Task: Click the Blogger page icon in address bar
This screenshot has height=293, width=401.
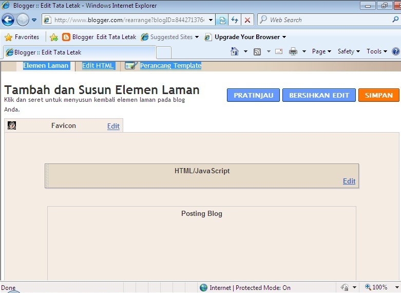Action: tap(47, 20)
